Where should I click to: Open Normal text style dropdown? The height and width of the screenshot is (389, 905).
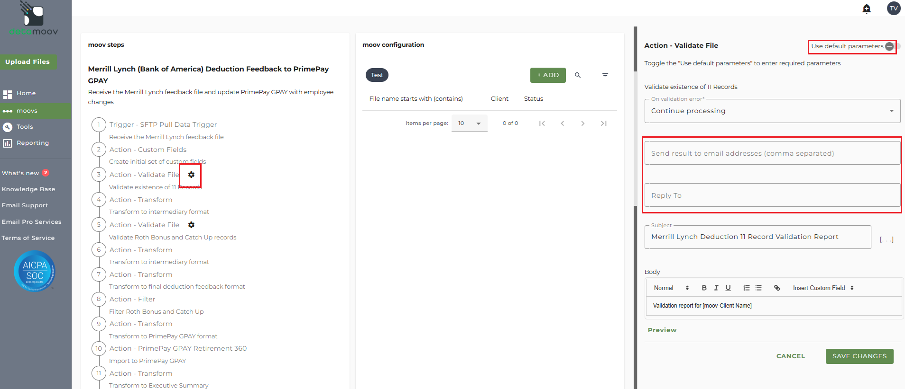[x=671, y=288]
